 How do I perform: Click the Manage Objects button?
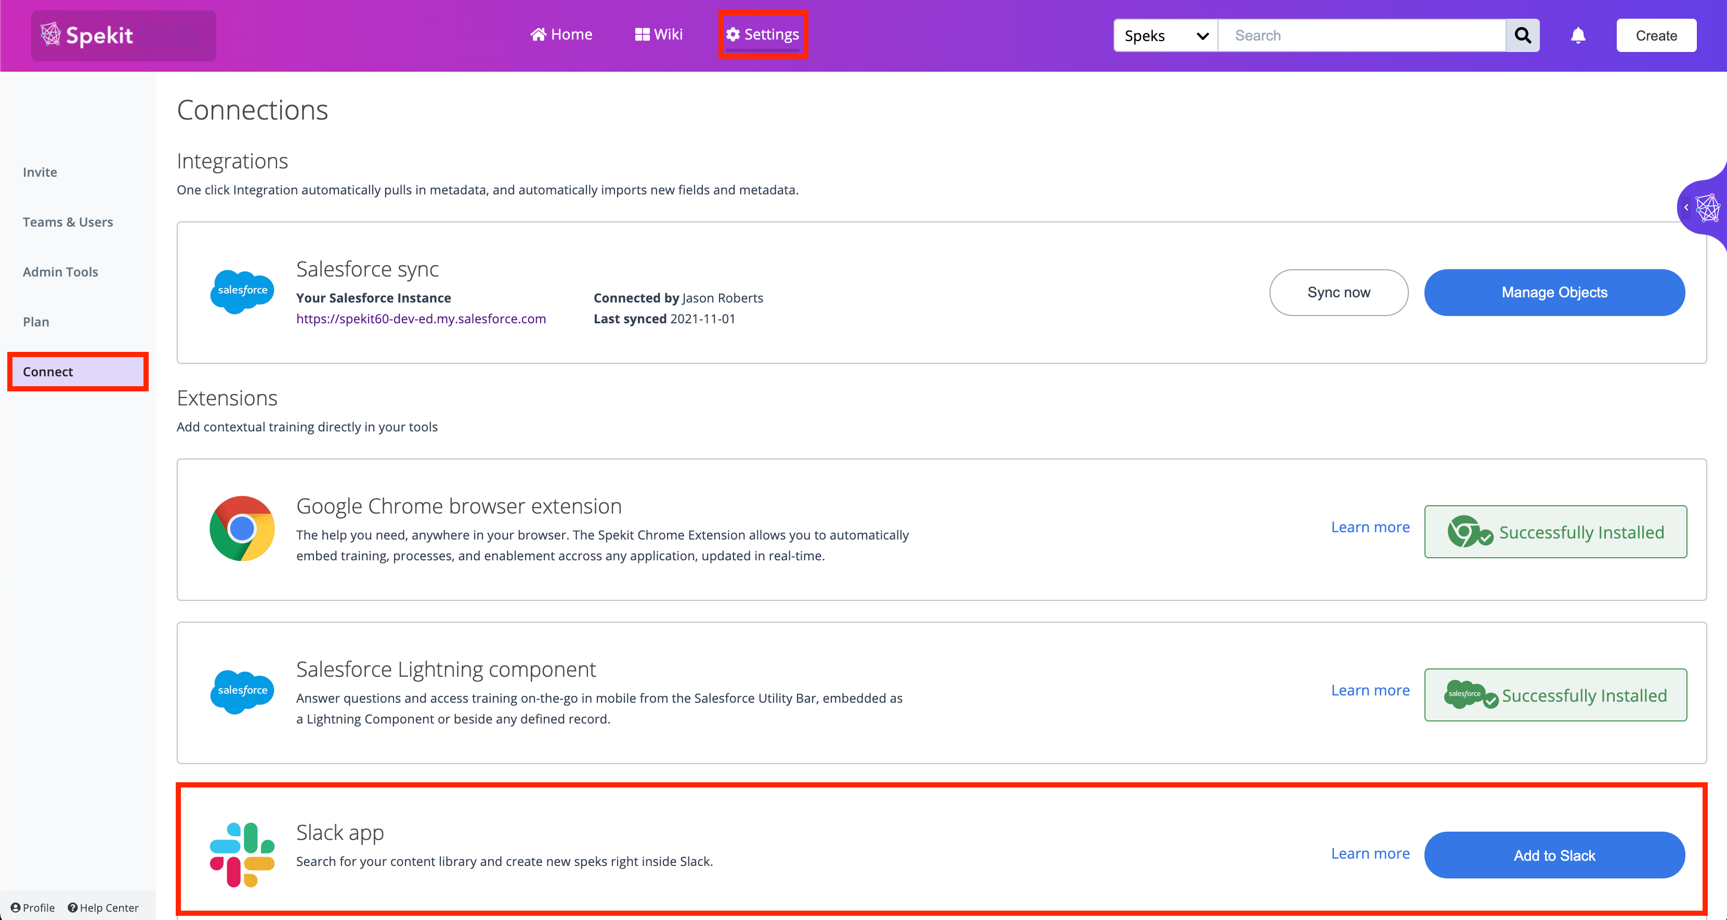(1554, 292)
